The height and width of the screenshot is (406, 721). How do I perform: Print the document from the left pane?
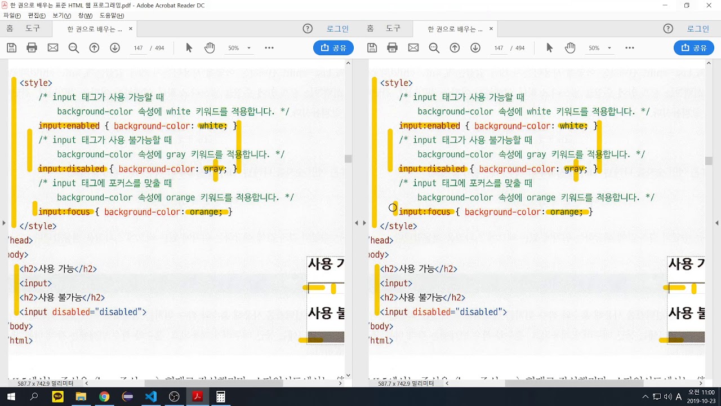[x=32, y=48]
